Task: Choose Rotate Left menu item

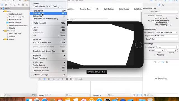Action: coord(48,11)
